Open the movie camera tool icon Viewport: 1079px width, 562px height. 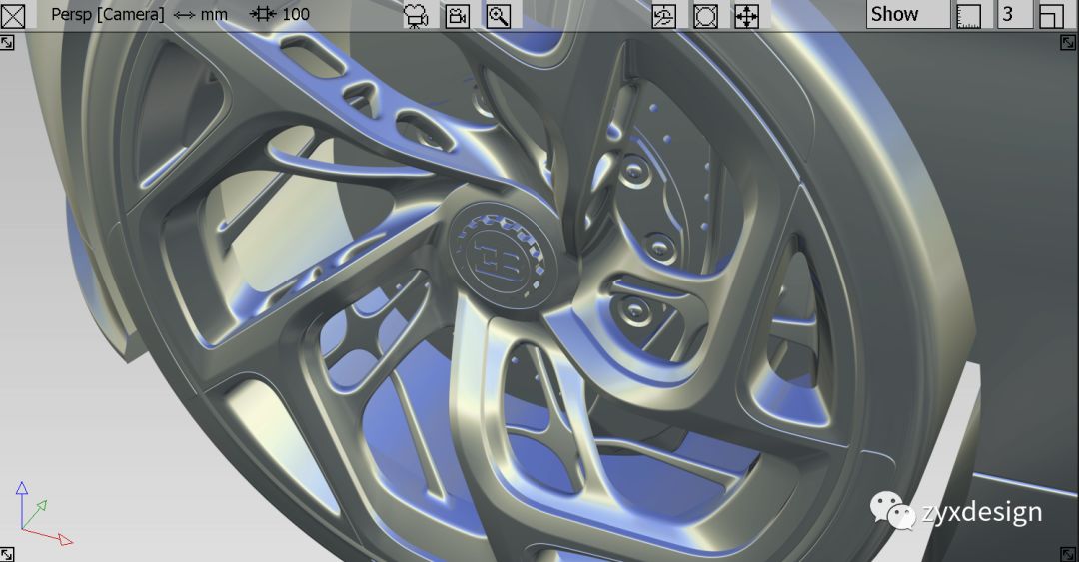click(x=416, y=16)
